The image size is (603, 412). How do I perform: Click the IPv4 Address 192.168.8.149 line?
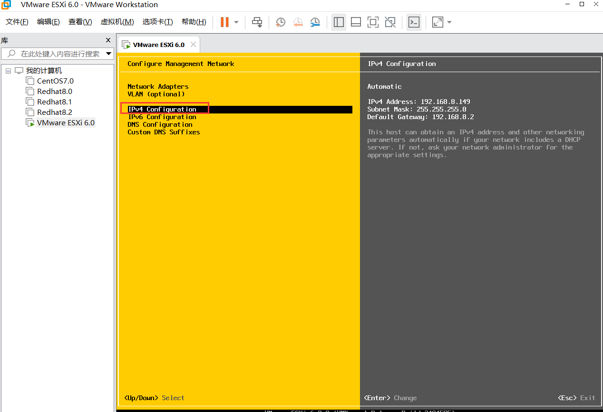418,102
